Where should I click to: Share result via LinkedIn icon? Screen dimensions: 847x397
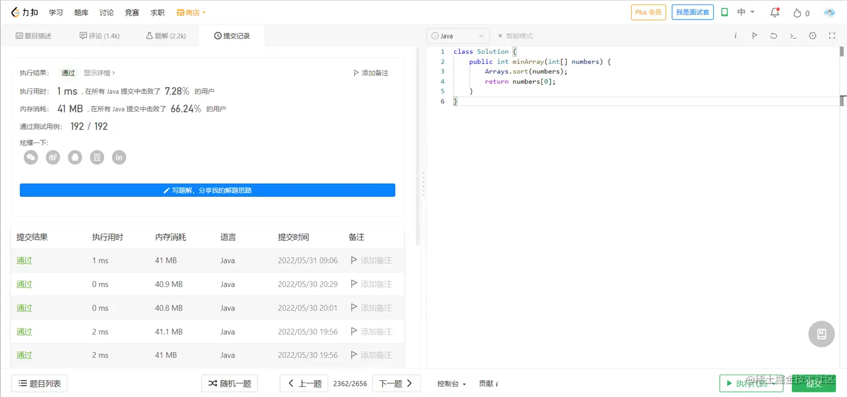(119, 158)
